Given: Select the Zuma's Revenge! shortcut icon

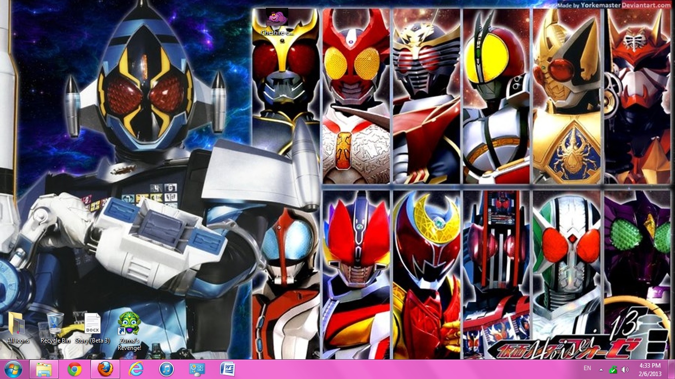Looking at the screenshot, I should tap(129, 332).
